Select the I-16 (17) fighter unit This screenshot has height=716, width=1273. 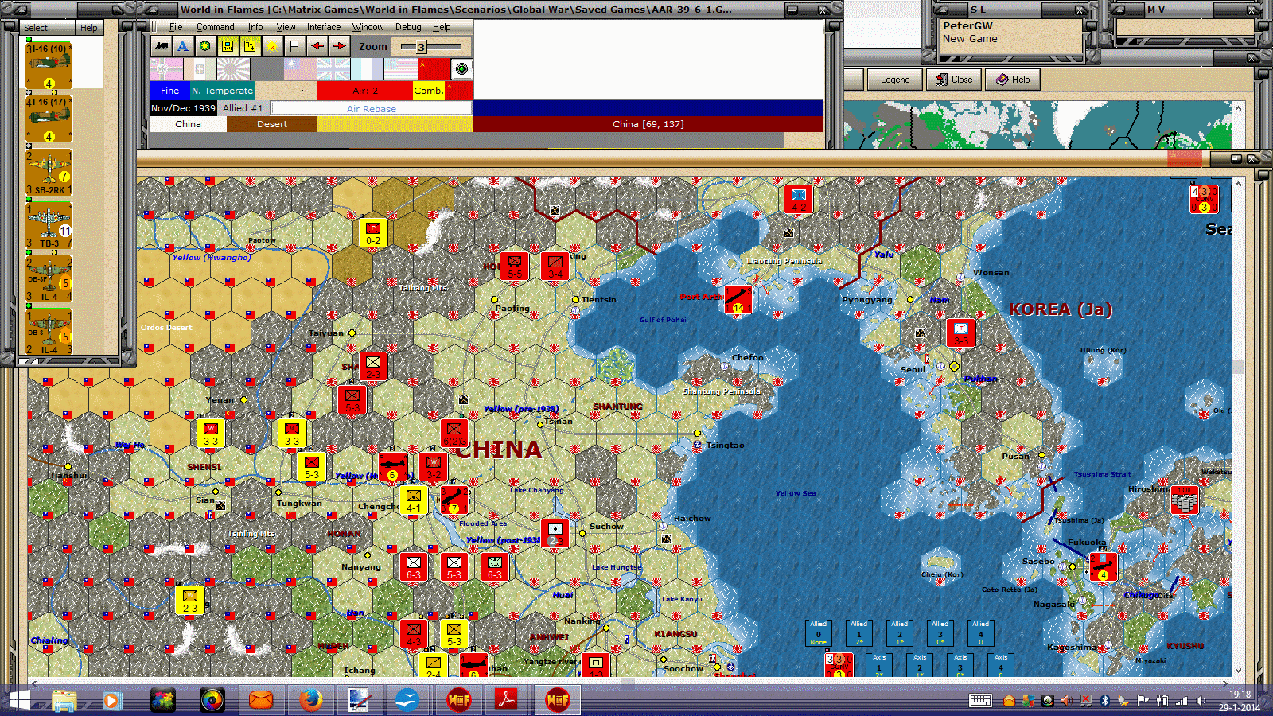(x=49, y=119)
